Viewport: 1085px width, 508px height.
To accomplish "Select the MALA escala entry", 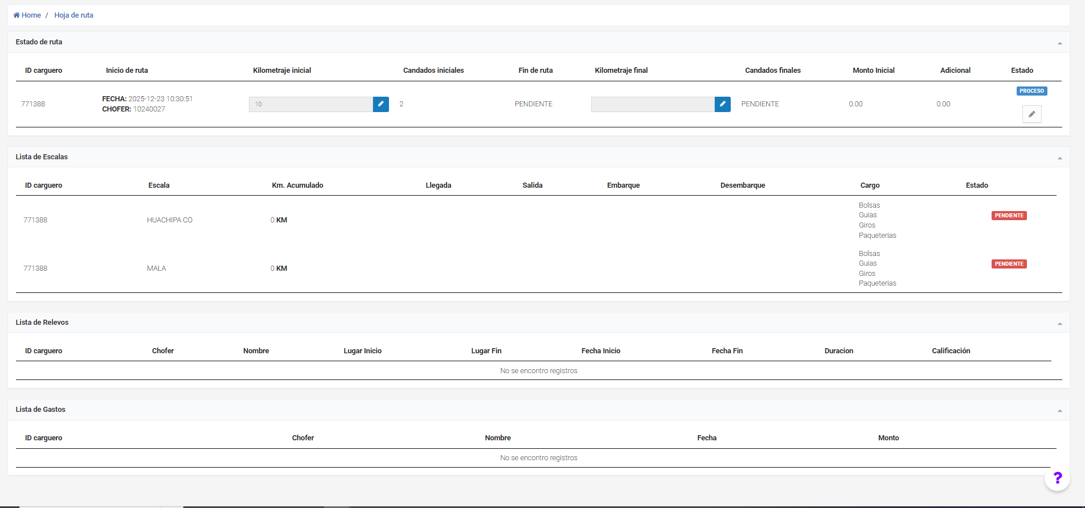I will coord(157,269).
